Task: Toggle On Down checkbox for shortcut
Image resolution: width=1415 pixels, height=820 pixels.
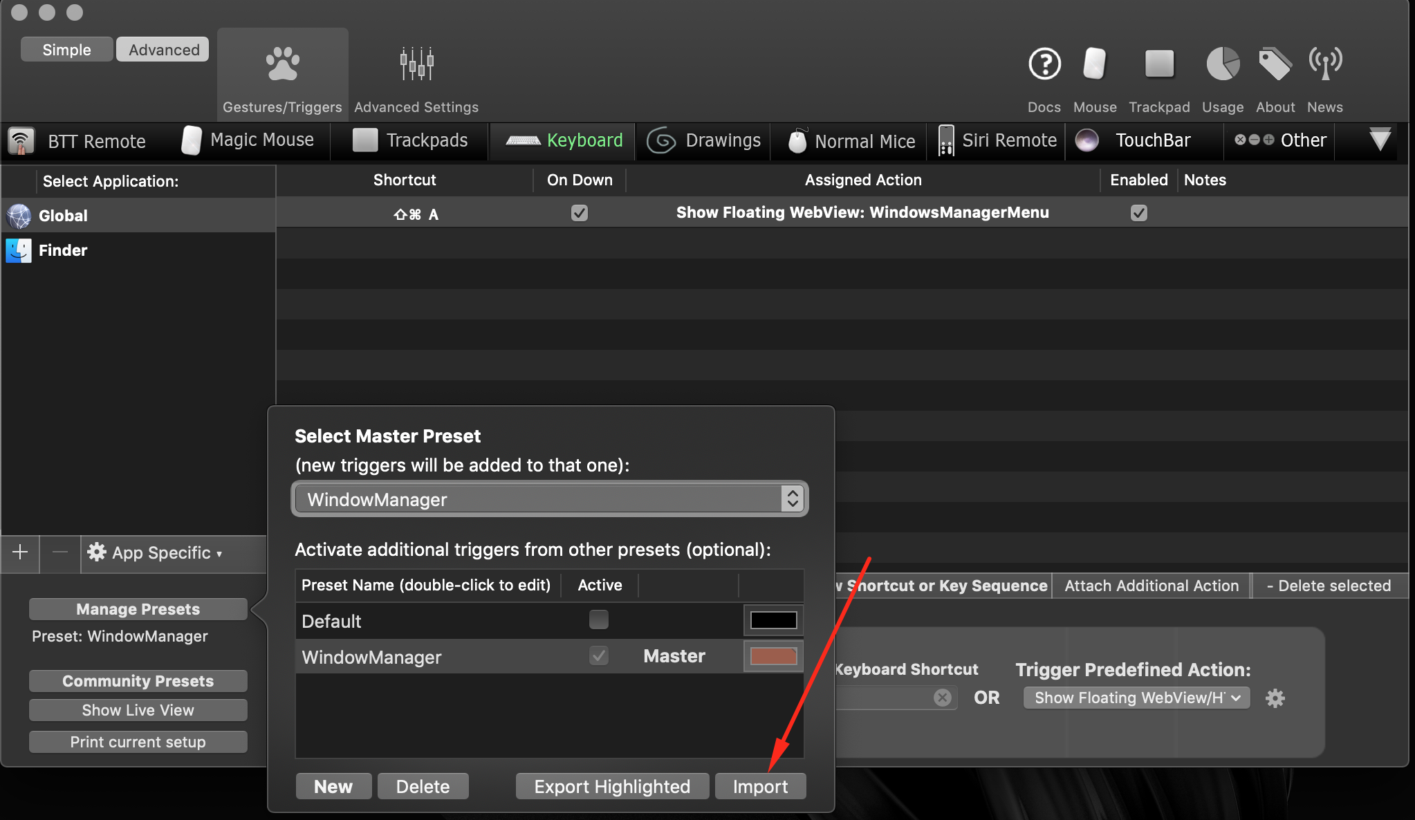Action: [580, 213]
